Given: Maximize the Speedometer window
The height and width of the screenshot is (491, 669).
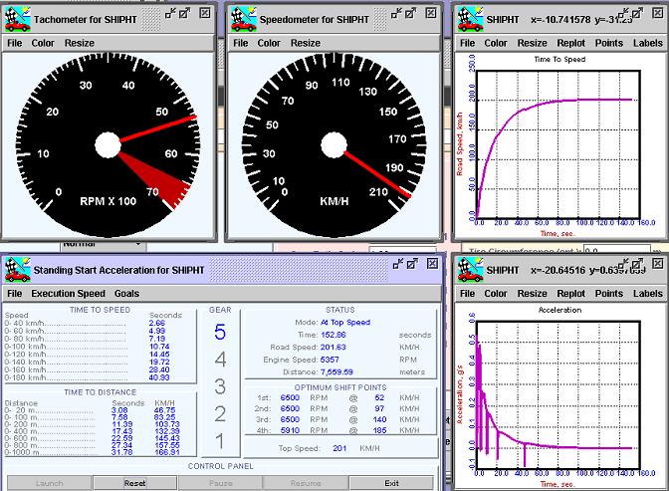Looking at the screenshot, I should coord(410,14).
